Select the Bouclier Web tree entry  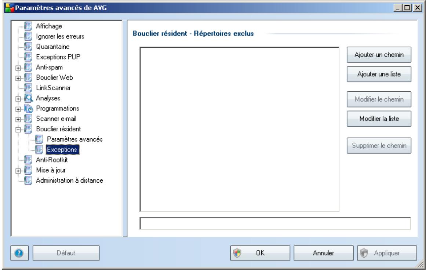[54, 78]
